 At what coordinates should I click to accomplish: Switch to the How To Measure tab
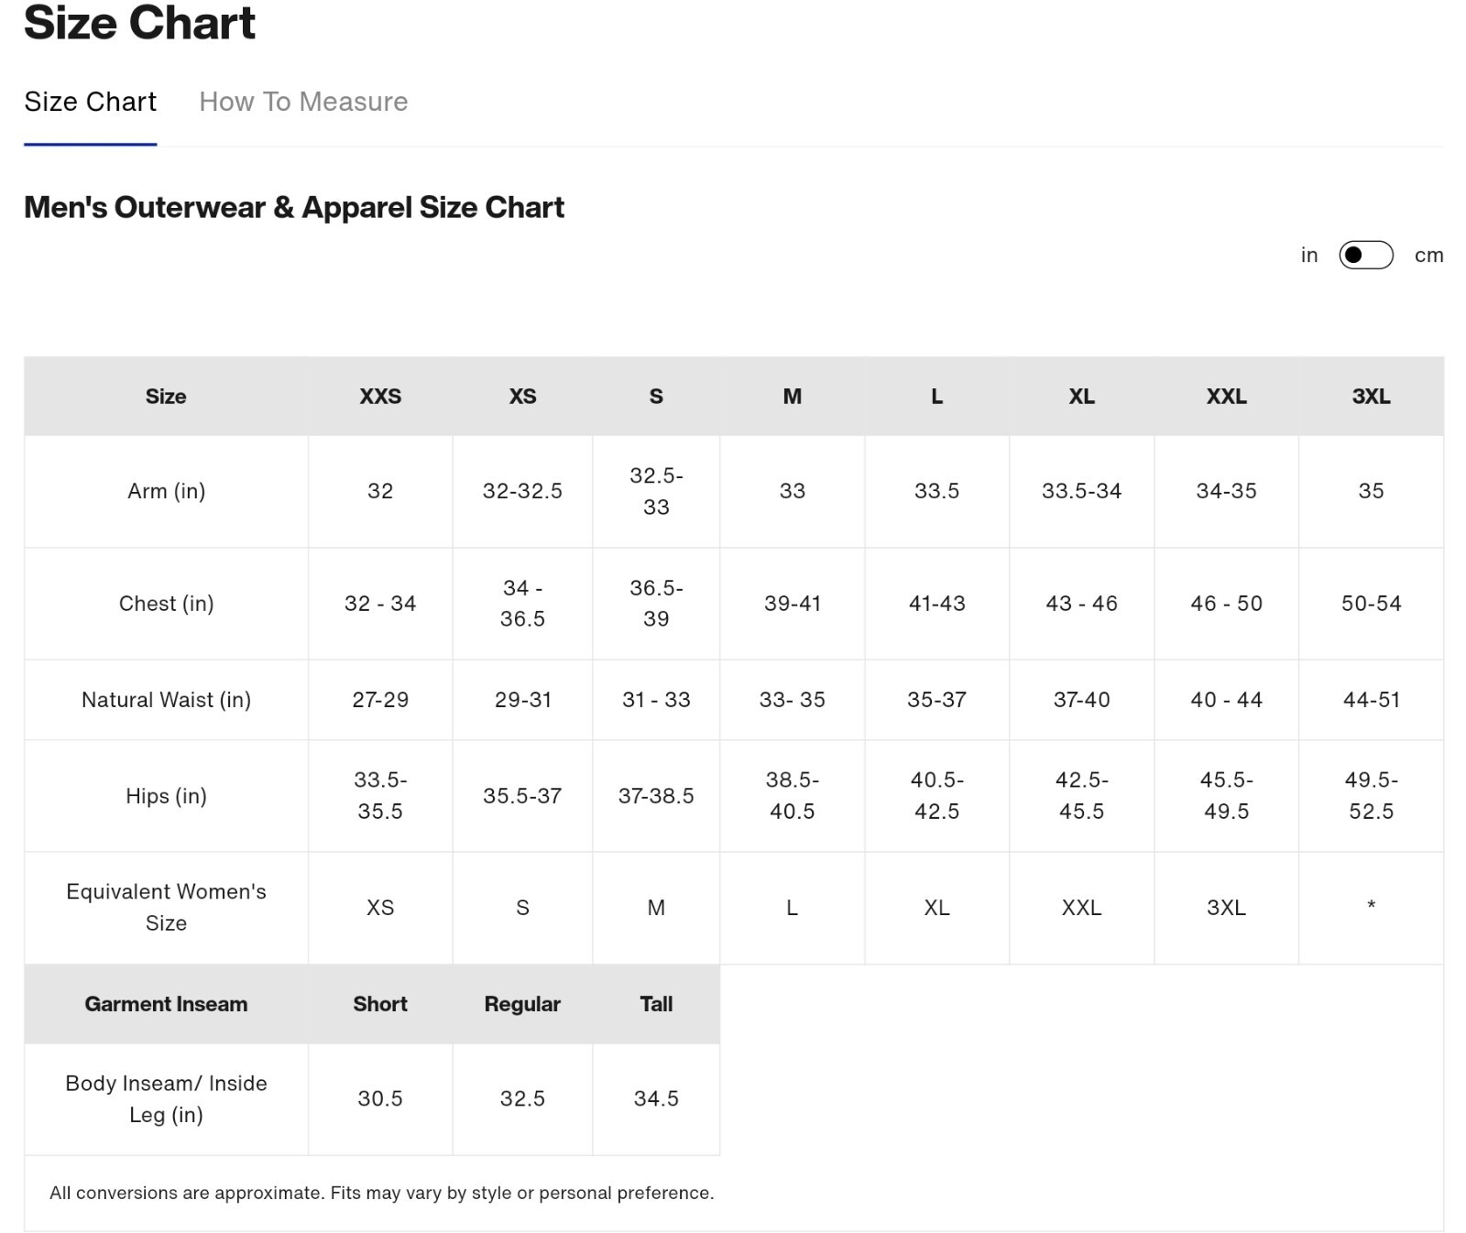click(x=303, y=102)
